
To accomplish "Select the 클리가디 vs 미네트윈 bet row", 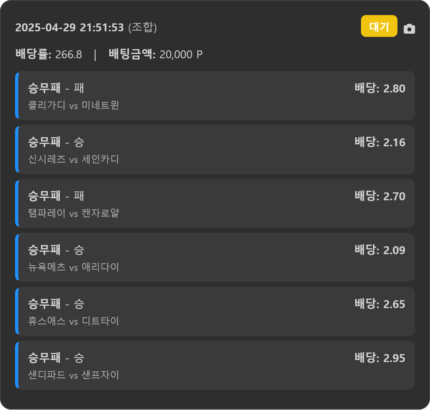I will pyautogui.click(x=215, y=96).
